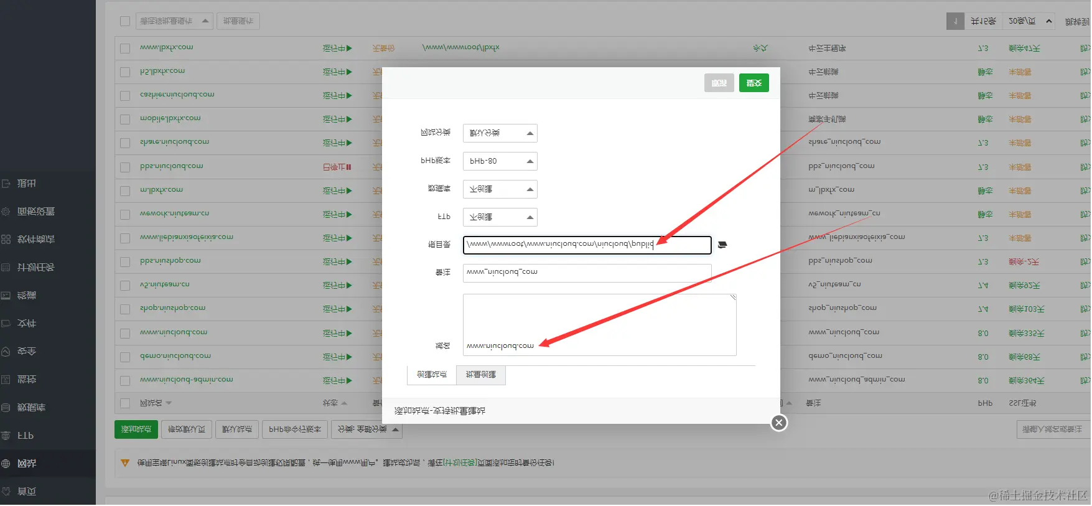Click the PHP命令行版本 button
The image size is (1092, 506).
pyautogui.click(x=295, y=429)
